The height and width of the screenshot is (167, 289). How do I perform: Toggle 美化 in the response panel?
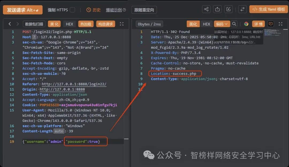(193, 24)
